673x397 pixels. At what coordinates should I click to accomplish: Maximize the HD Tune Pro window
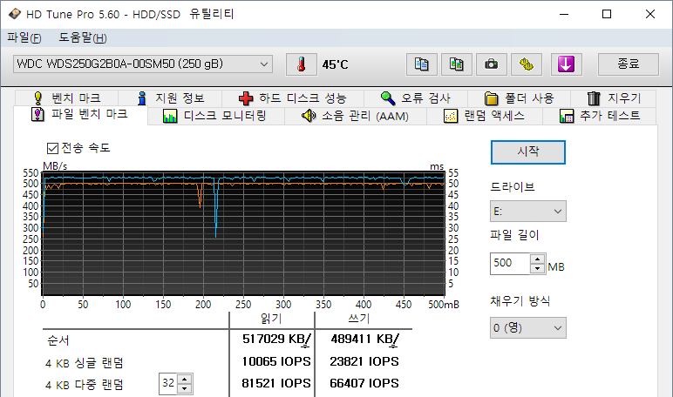click(607, 14)
